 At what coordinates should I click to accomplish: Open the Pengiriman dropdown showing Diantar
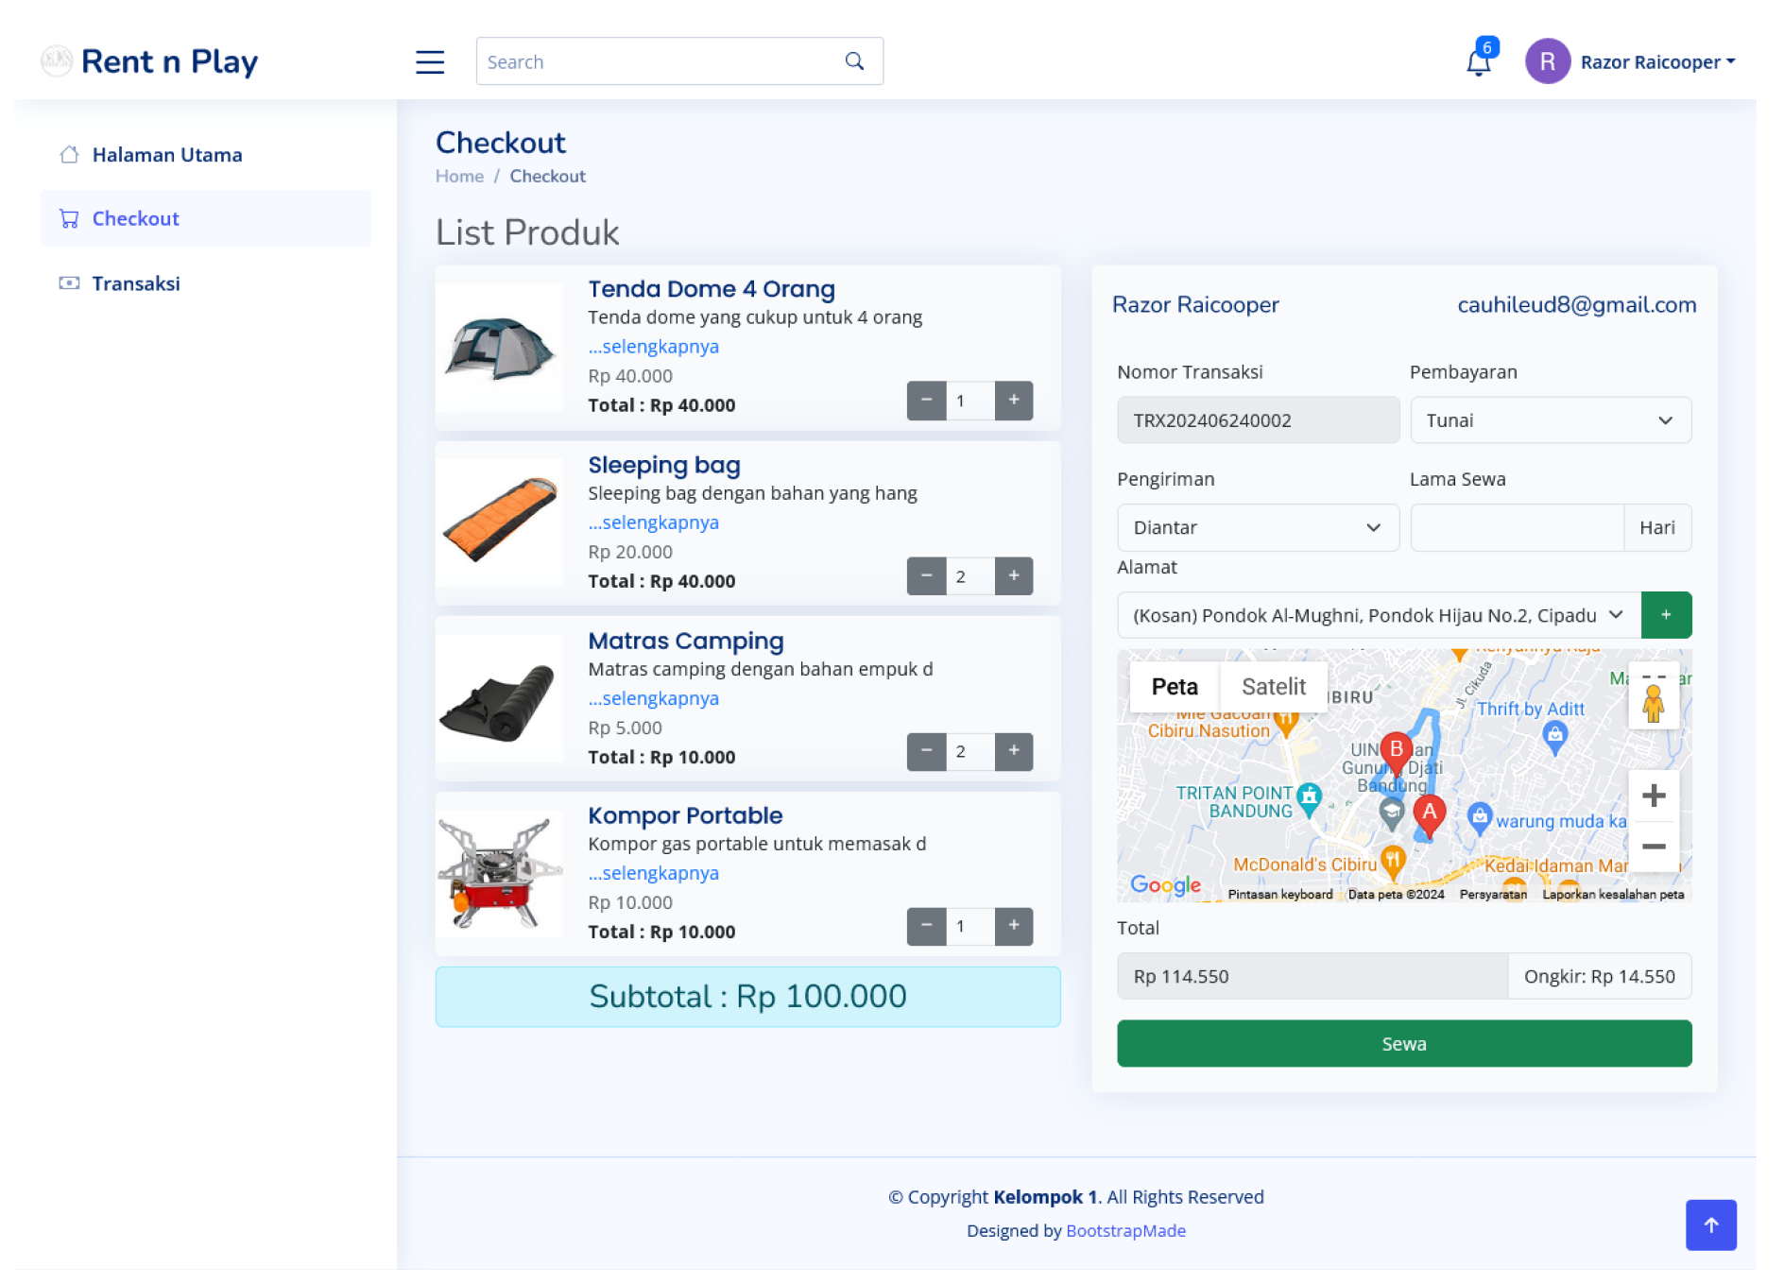1257,527
